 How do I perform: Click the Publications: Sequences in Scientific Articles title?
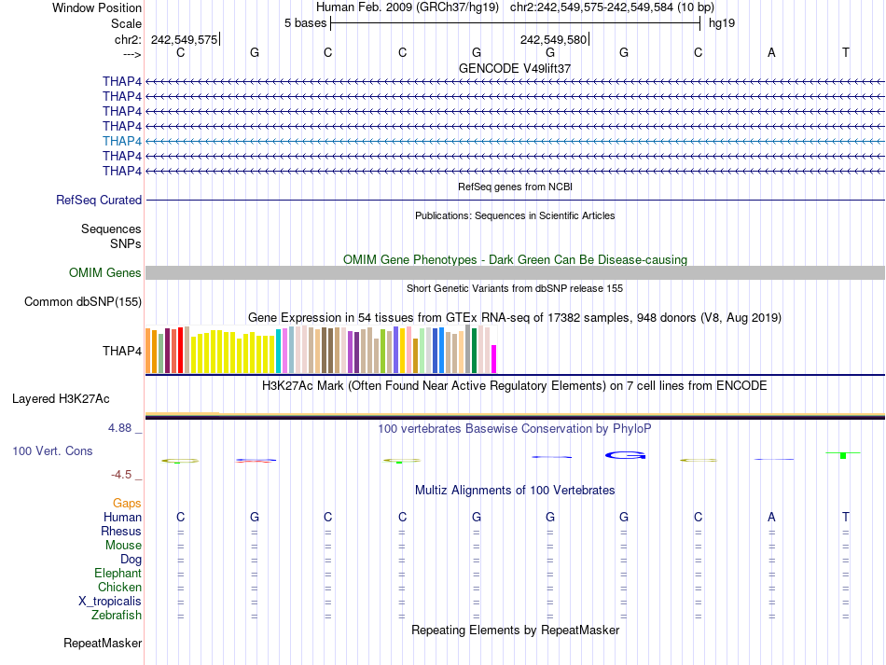[515, 215]
